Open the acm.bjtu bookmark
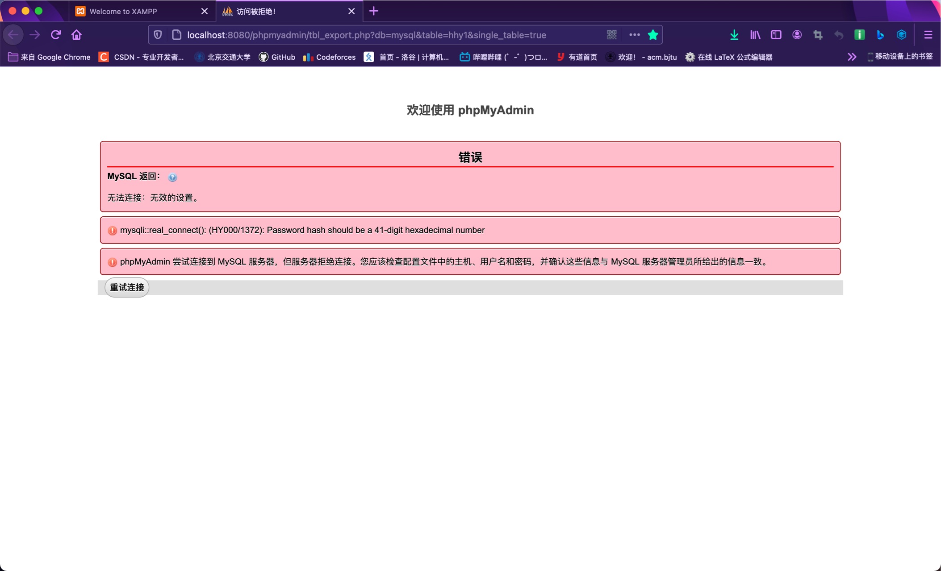 [x=641, y=57]
